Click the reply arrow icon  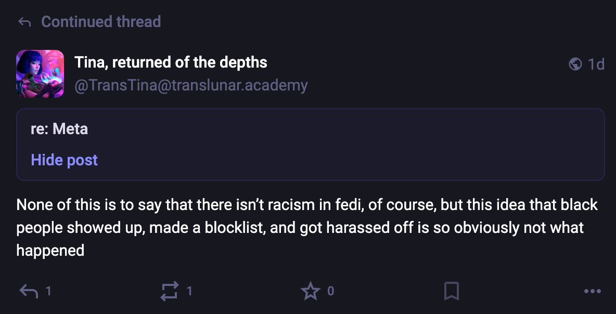click(29, 291)
